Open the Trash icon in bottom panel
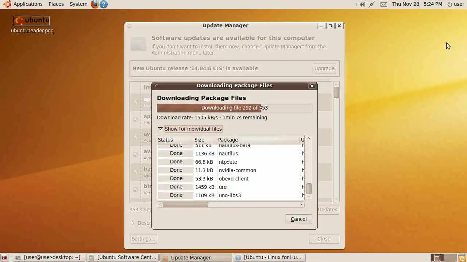 tap(462, 258)
